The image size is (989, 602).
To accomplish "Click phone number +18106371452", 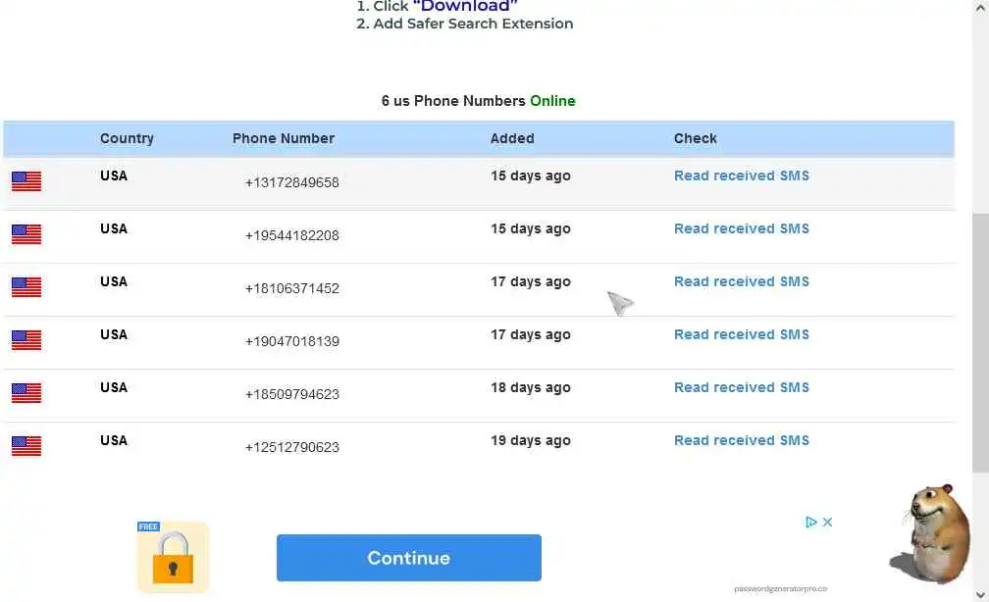I will point(292,288).
